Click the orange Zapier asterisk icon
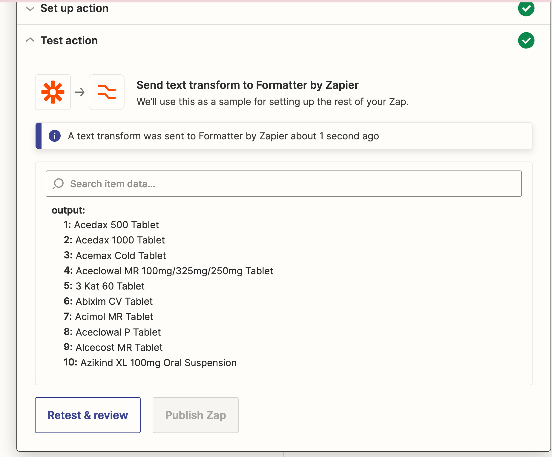The height and width of the screenshot is (457, 552). [x=53, y=92]
